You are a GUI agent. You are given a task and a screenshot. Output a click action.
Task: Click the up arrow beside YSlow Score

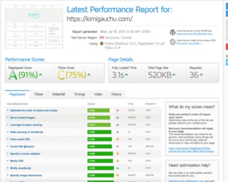[x=89, y=75]
